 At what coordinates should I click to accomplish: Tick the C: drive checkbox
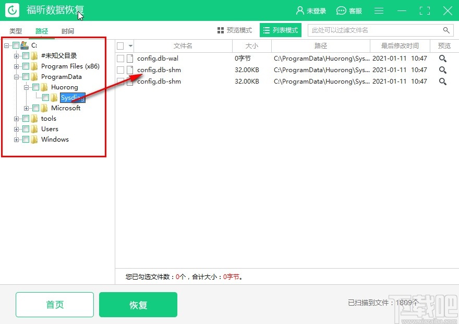16,45
